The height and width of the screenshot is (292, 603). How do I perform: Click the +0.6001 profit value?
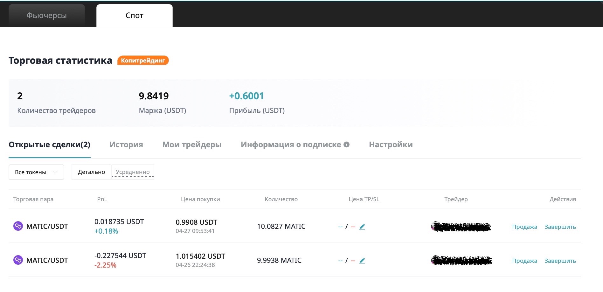(246, 96)
